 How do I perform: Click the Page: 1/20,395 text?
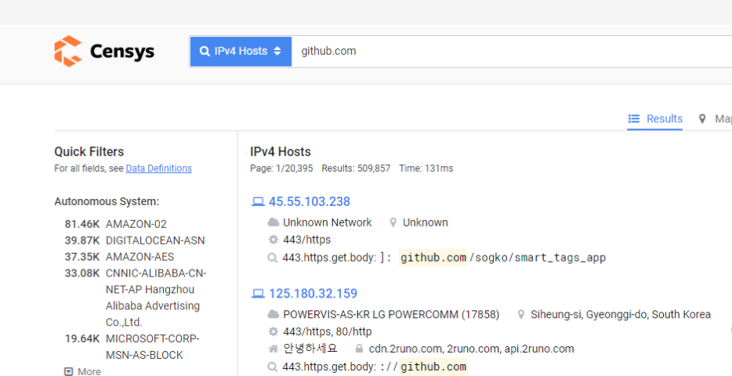(x=281, y=168)
